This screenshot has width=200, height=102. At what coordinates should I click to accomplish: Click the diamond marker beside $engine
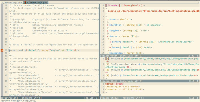pyautogui.click(x=107, y=31)
